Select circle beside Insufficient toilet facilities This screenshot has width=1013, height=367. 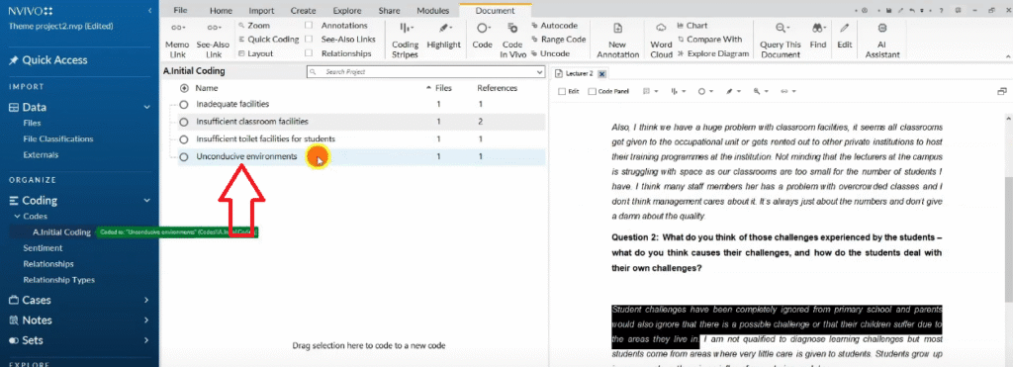point(183,138)
